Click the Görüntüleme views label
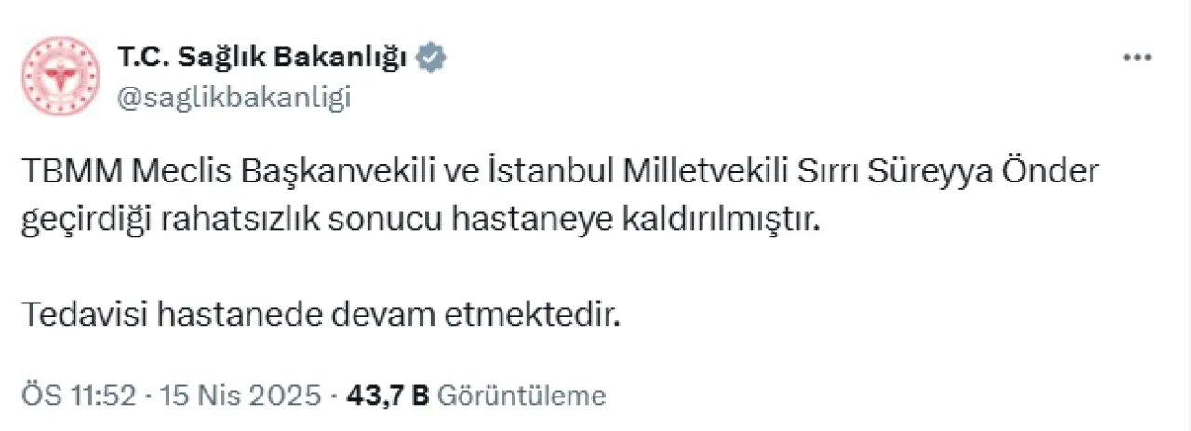Viewport: 1191px width, 431px height. point(521,396)
